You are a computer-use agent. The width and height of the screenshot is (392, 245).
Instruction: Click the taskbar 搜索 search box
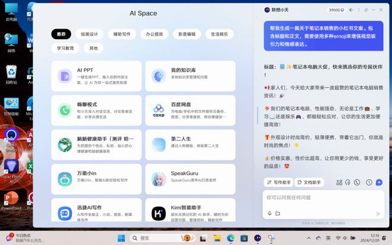click(x=163, y=238)
